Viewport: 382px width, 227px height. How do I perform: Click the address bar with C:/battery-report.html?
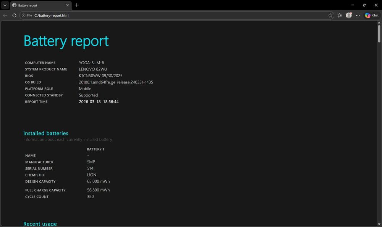(176, 15)
